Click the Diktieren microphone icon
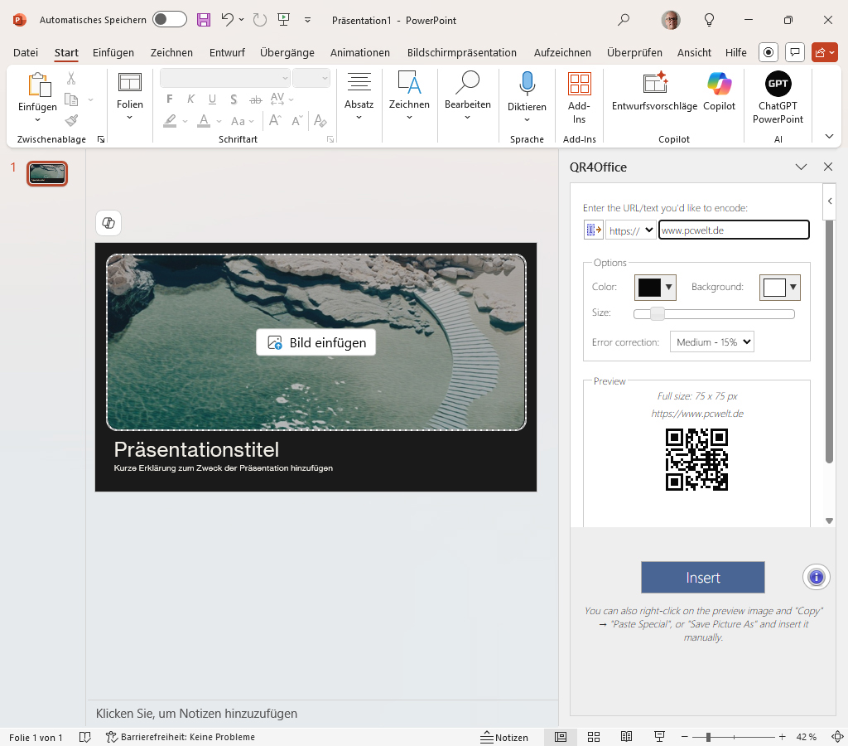 click(x=527, y=84)
